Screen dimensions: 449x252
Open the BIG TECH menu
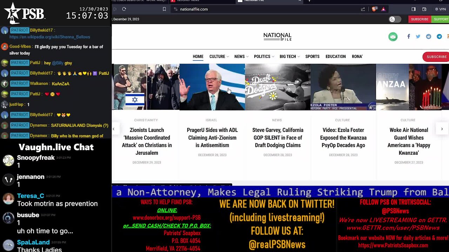pos(288,57)
